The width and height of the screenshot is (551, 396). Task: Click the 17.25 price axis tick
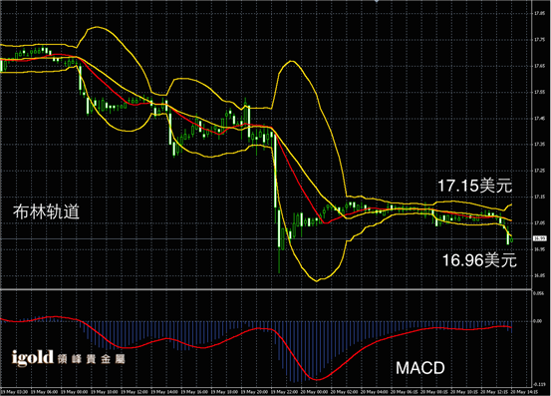[540, 171]
